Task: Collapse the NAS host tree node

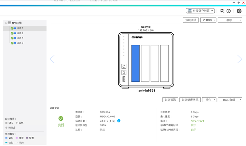Action: pyautogui.click(x=6, y=23)
